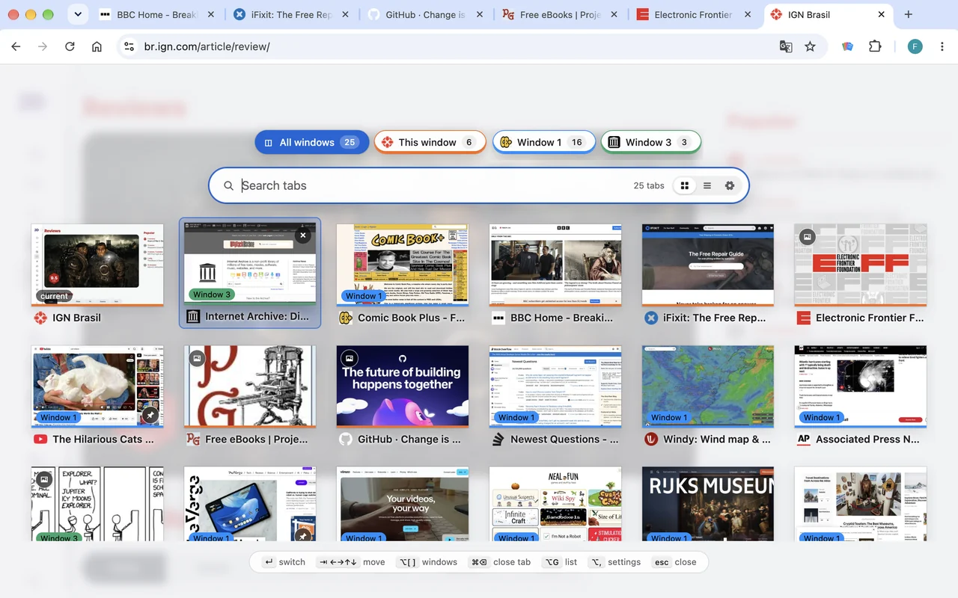Select the BBC Home tab thumbnail

(555, 264)
